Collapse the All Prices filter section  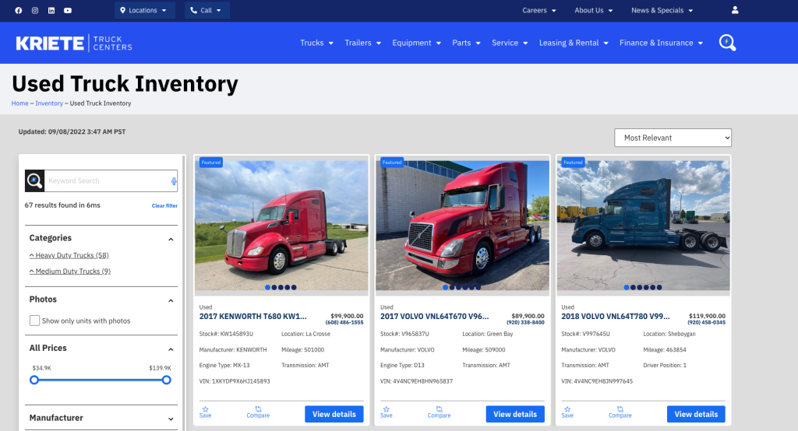pyautogui.click(x=171, y=349)
